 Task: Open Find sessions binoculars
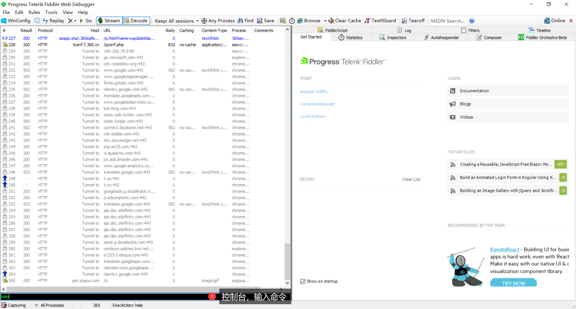tap(245, 21)
